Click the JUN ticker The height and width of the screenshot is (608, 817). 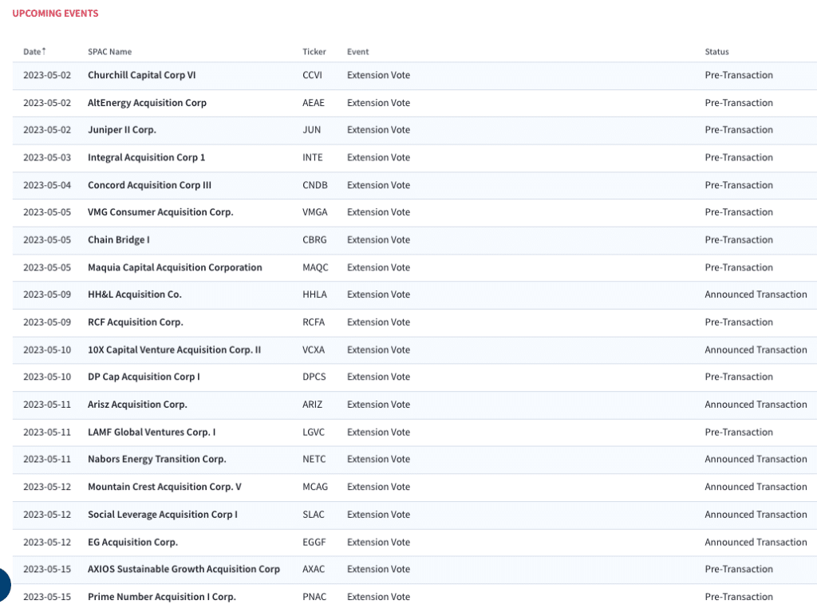point(312,130)
